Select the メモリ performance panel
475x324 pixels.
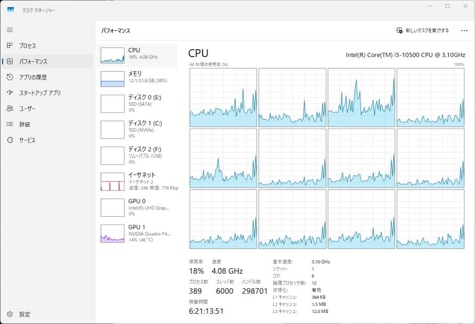tap(136, 77)
